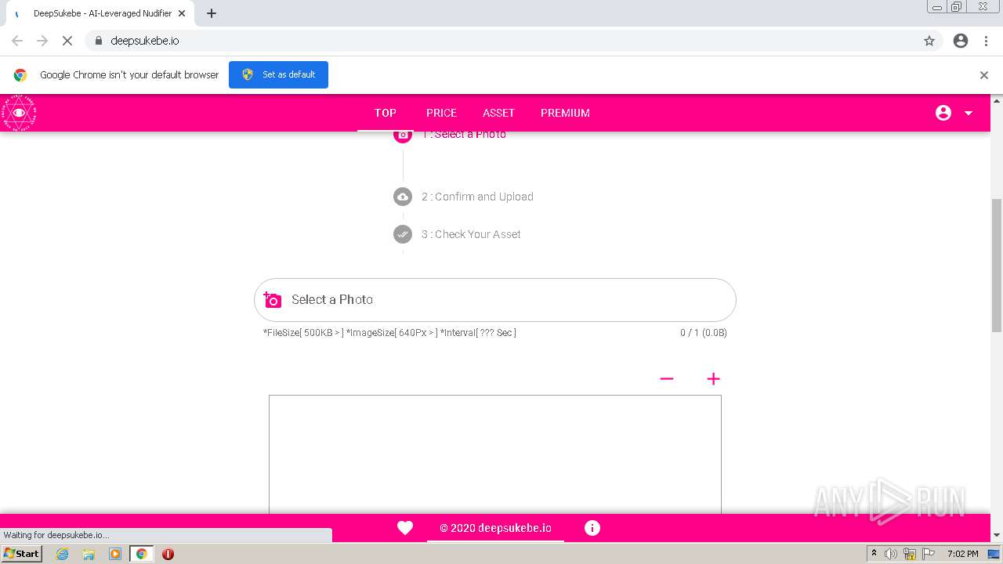1003x564 pixels.
Task: Click the site logo in the pink header
Action: click(x=19, y=113)
